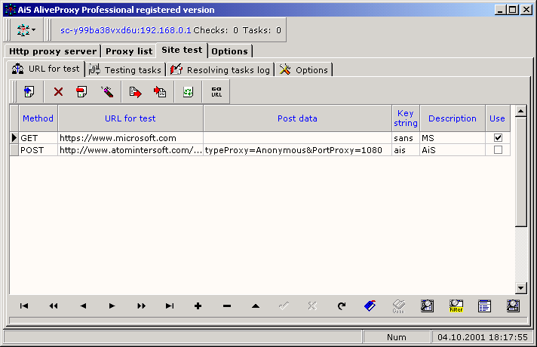
Task: Click the greyed X cancel edit button
Action: tap(312, 306)
